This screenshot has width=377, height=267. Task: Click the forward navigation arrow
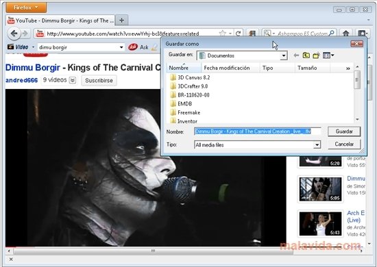coord(25,34)
